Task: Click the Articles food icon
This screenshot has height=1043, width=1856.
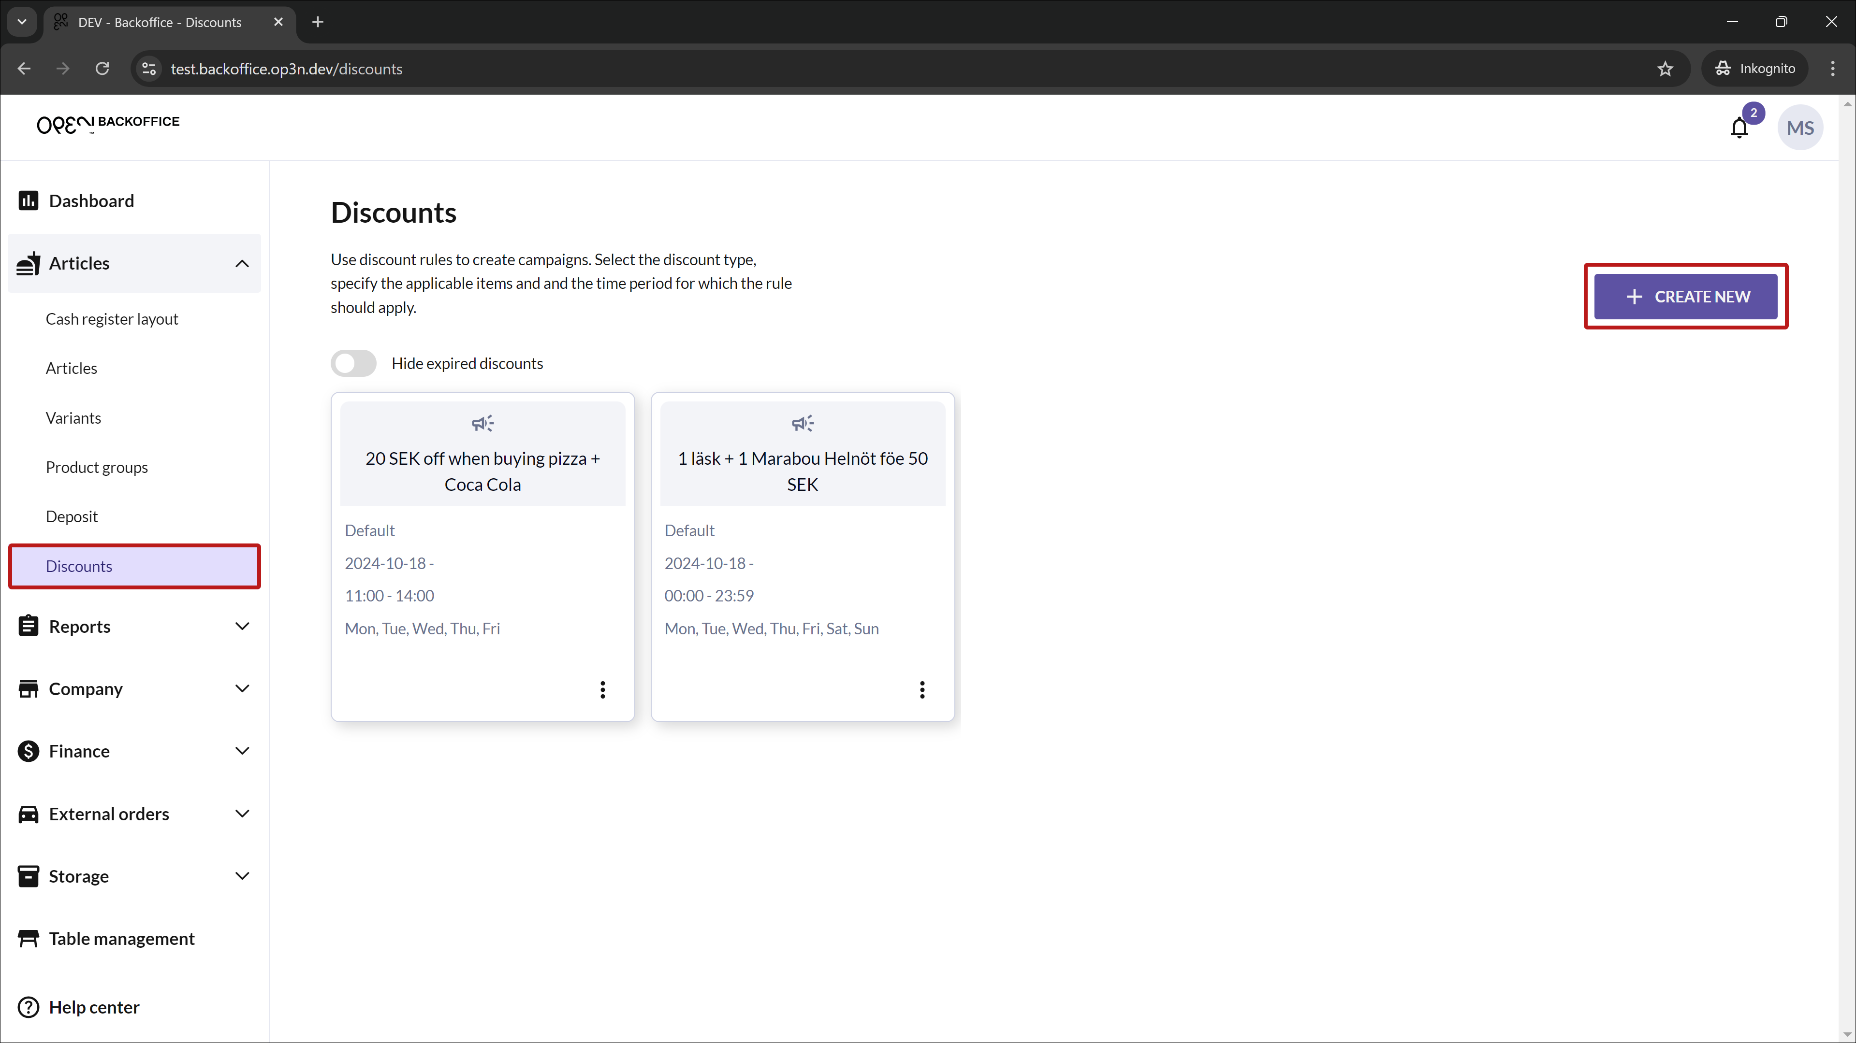Action: [28, 263]
